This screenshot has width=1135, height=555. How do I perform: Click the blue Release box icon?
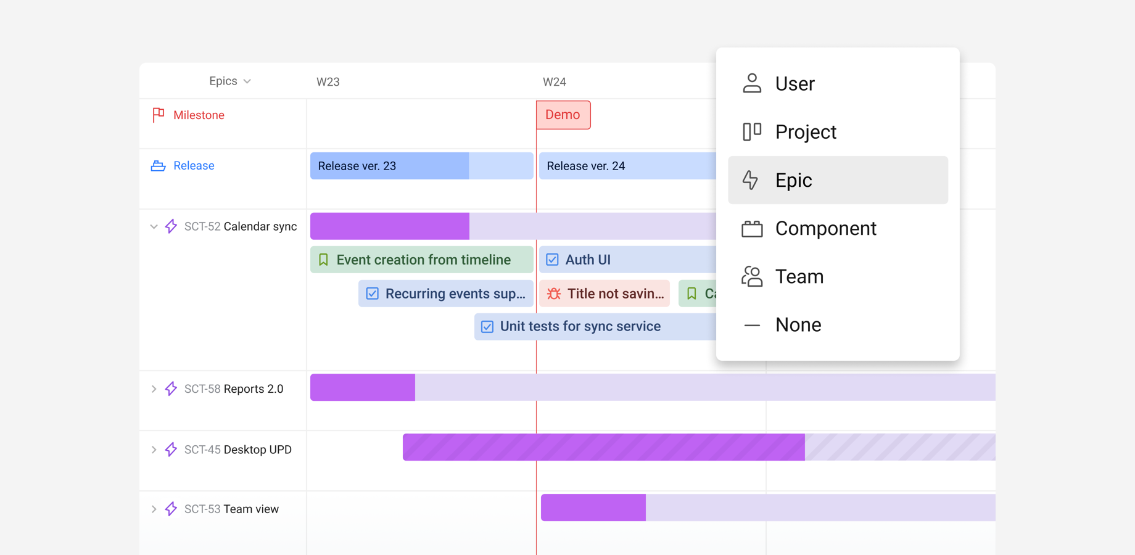159,165
